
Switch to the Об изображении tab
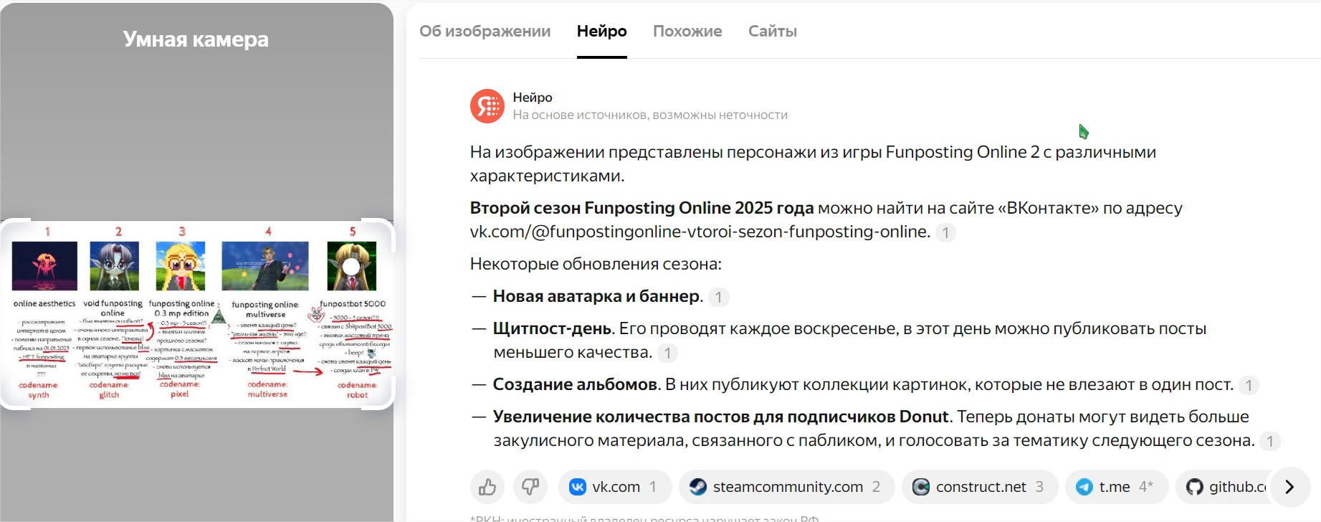(x=485, y=31)
